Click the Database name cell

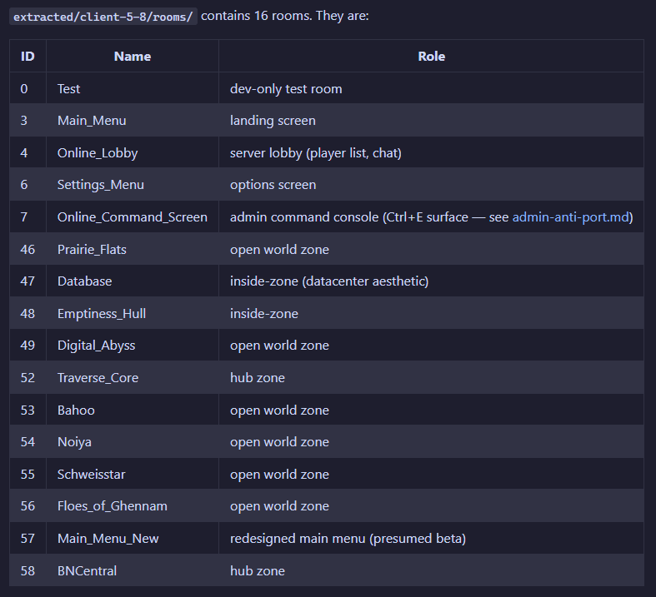(133, 281)
